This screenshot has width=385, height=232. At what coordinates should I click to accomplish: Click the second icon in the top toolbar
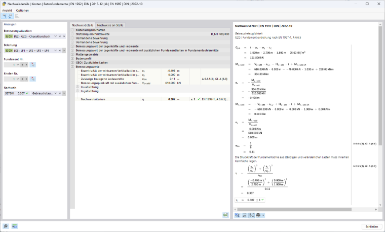(x=10, y=16)
